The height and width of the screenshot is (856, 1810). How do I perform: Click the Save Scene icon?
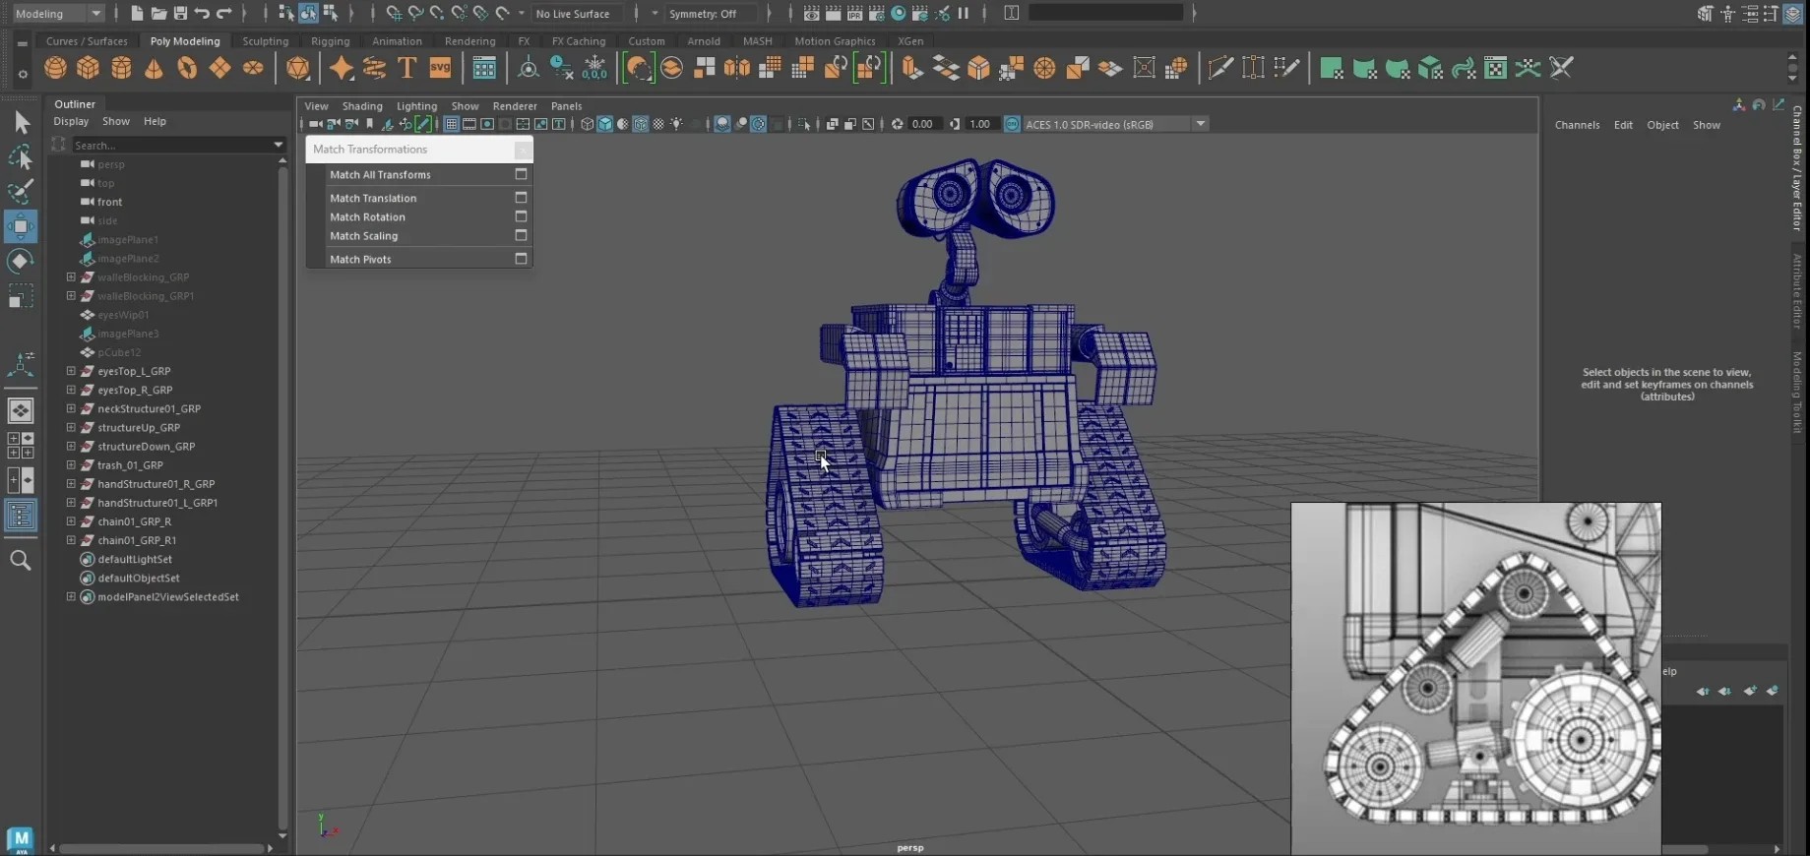(x=180, y=13)
